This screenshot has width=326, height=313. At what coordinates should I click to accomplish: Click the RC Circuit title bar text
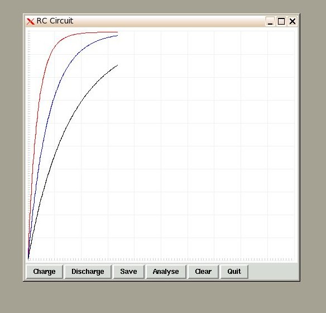55,21
